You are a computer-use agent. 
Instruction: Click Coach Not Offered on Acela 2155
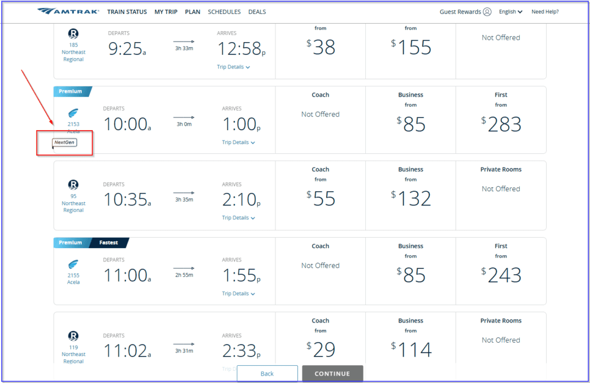click(x=320, y=266)
